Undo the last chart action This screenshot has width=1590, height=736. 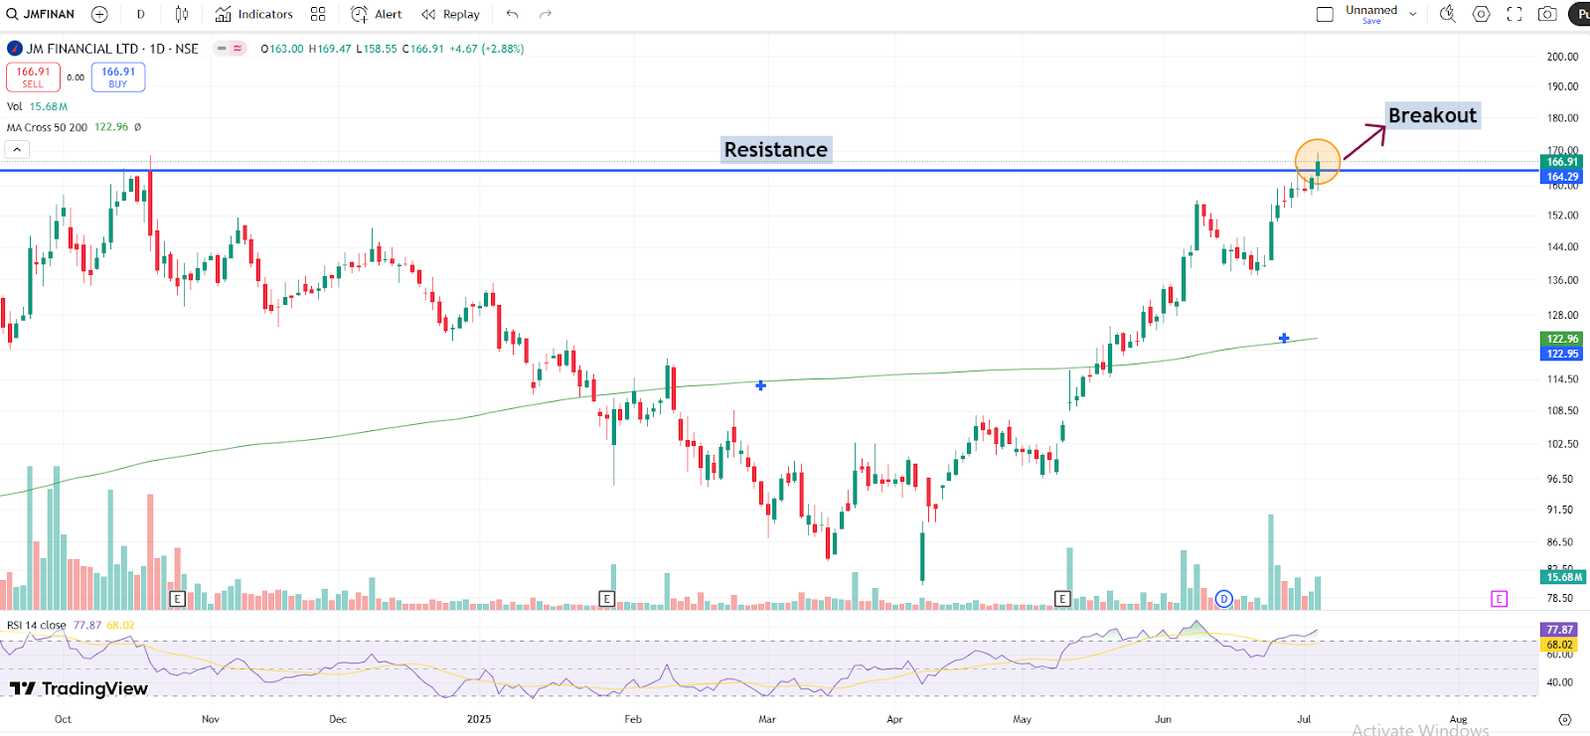(512, 14)
